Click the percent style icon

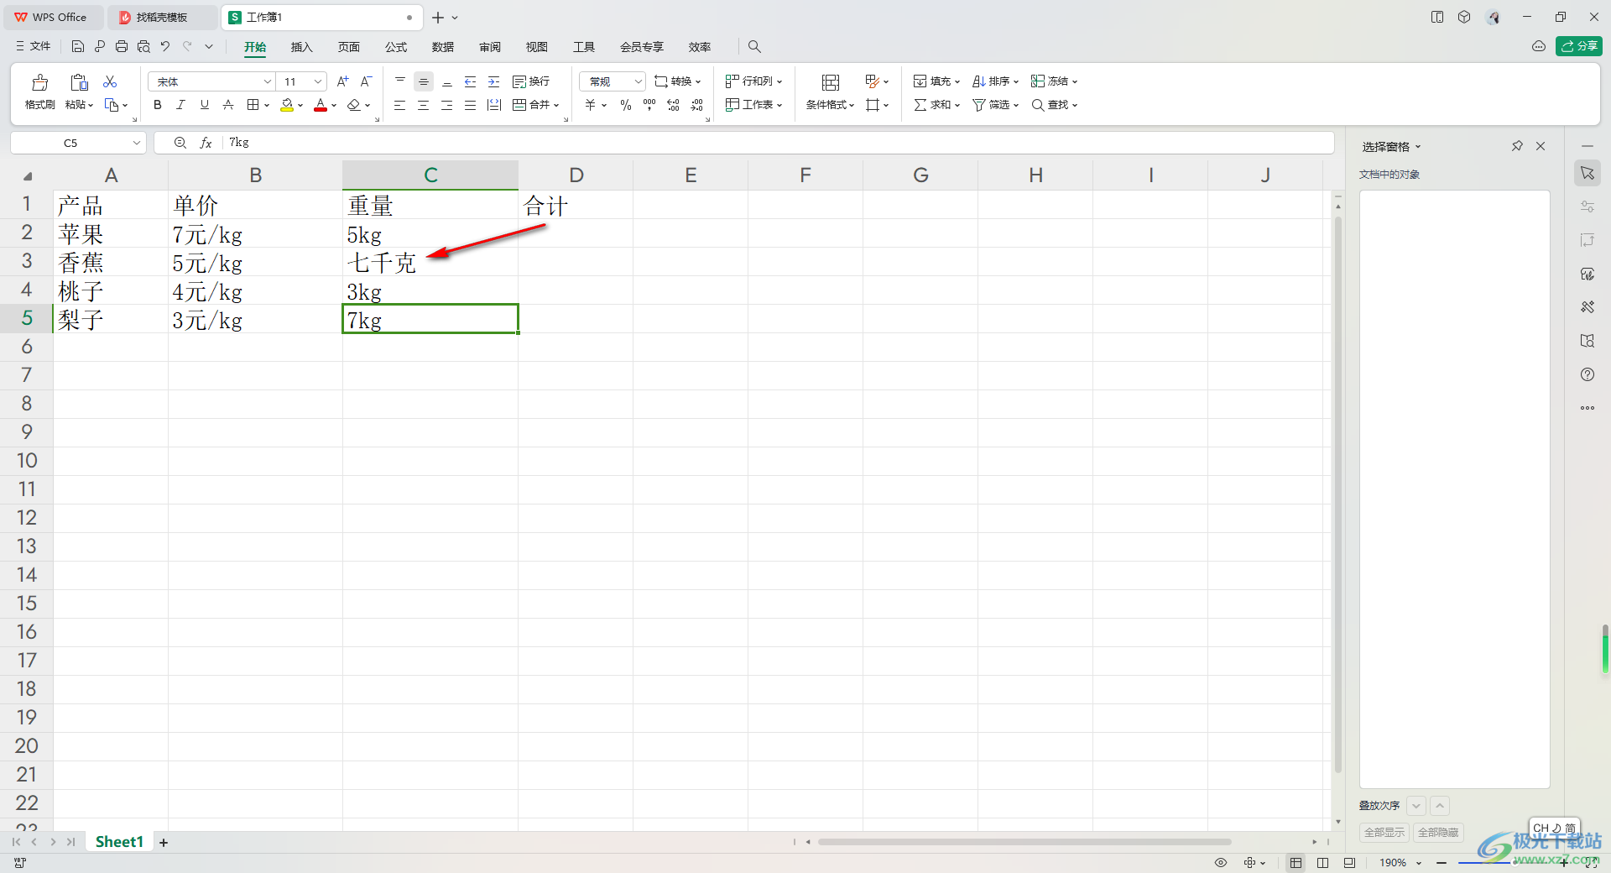tap(625, 105)
